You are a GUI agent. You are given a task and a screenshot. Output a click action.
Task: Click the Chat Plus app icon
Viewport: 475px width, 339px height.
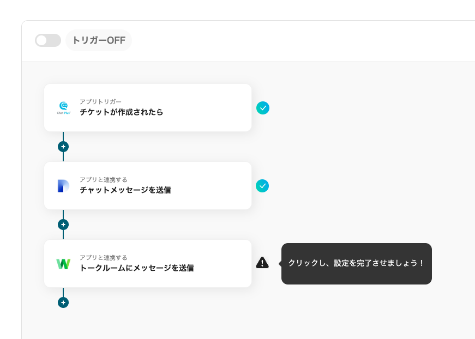pos(64,107)
